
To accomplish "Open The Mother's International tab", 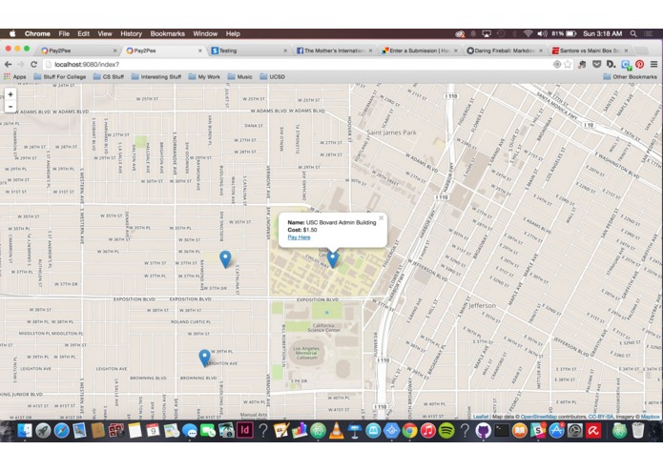I will tap(333, 51).
